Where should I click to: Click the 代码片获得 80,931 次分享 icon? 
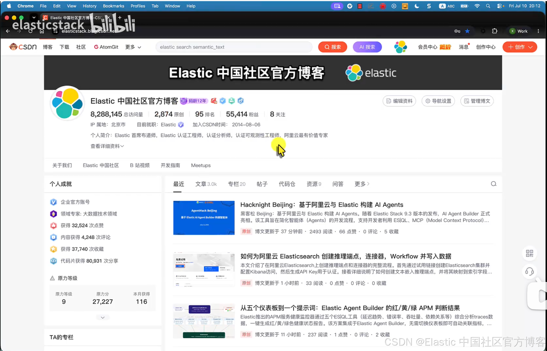[x=53, y=261]
